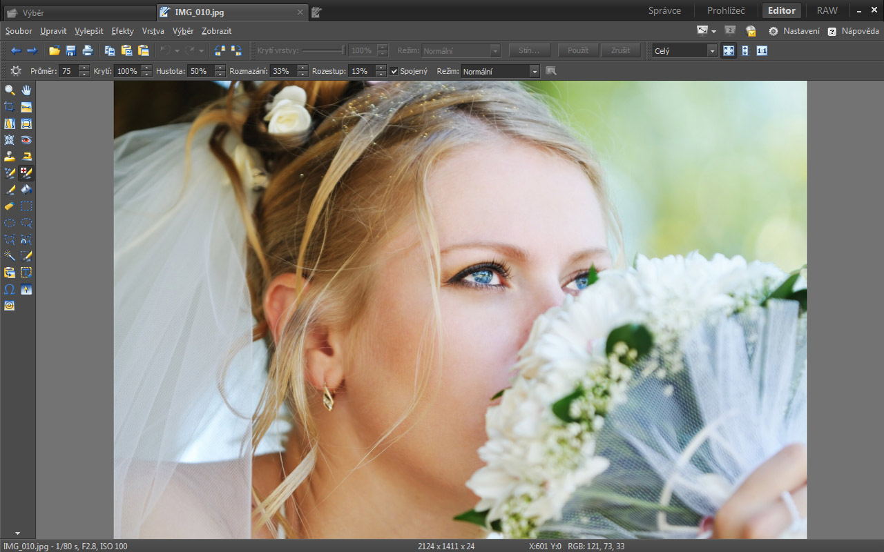Select the Paintbrush tool

[x=10, y=190]
